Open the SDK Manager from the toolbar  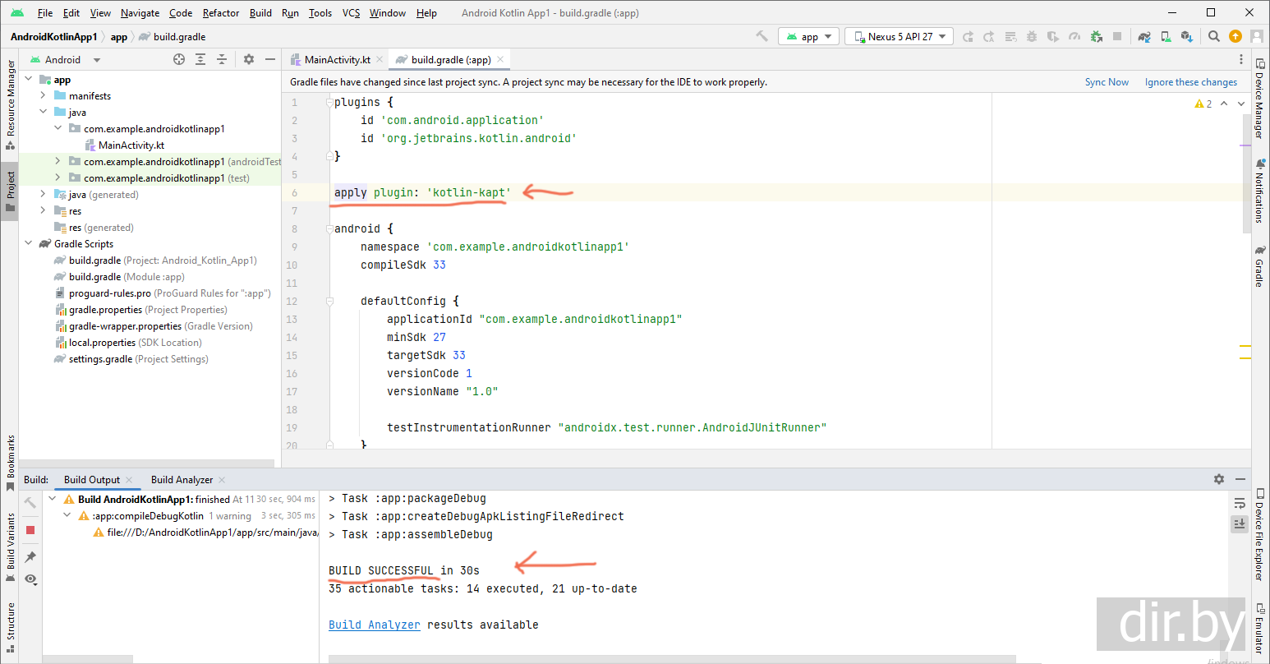pos(1186,36)
